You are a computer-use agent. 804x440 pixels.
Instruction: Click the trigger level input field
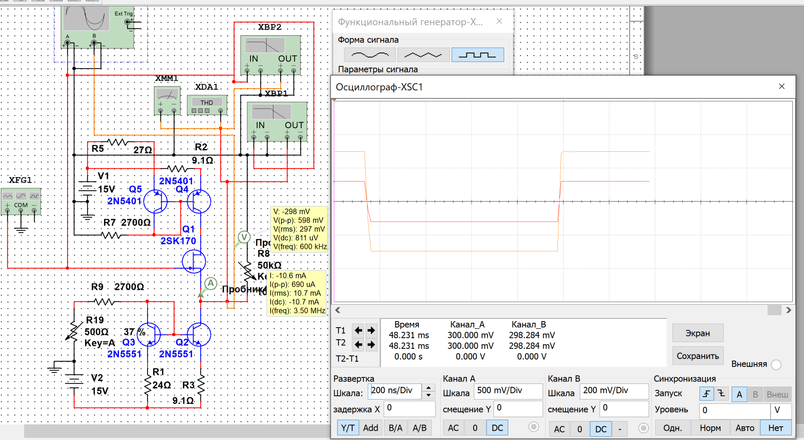[x=734, y=410]
